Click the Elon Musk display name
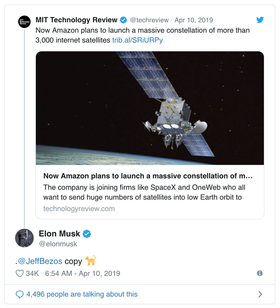Screen dimensions: 280x308 59,234
